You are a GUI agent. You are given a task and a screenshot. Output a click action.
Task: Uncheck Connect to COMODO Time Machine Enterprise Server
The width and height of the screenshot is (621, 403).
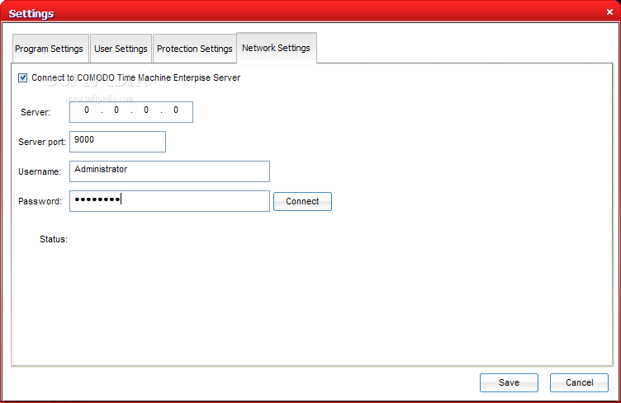pos(22,77)
